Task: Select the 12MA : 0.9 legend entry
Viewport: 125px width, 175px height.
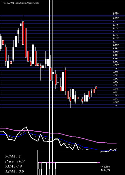Action: pos(14,171)
